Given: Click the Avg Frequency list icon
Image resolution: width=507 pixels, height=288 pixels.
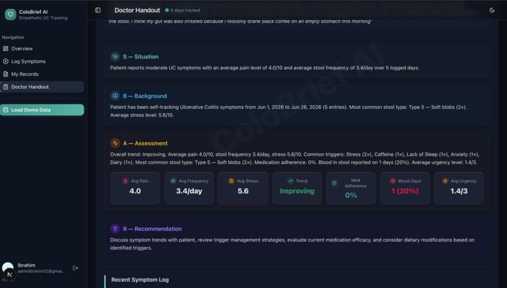Looking at the screenshot, I should pyautogui.click(x=174, y=181).
